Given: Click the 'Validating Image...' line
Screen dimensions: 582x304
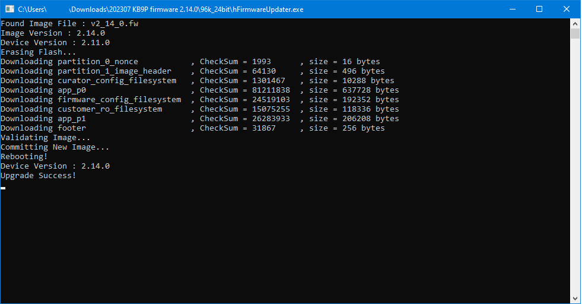Looking at the screenshot, I should (46, 138).
